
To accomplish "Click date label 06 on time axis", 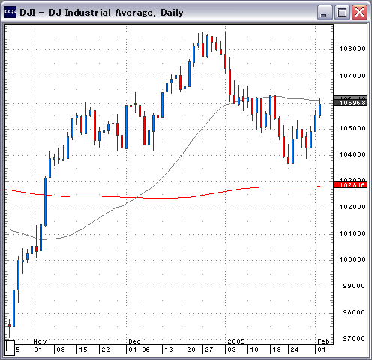I will point(145,349).
